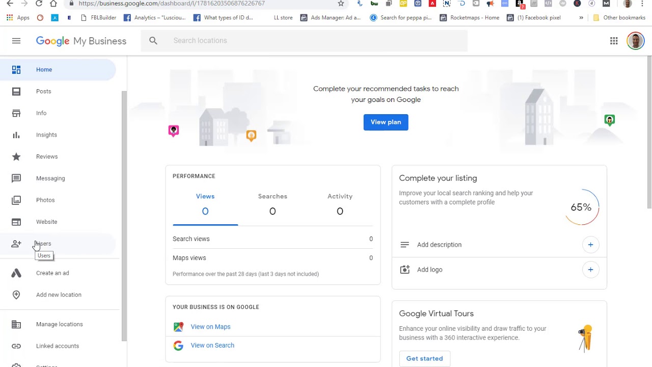The image size is (652, 367).
Task: Click the Add new location pin icon
Action: (x=16, y=295)
